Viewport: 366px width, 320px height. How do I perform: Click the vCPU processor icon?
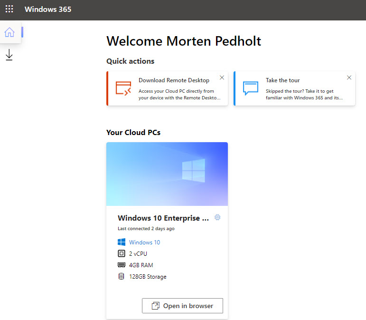coord(122,253)
